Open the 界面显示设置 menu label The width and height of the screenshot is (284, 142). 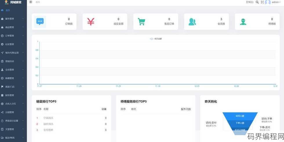coord(12,121)
